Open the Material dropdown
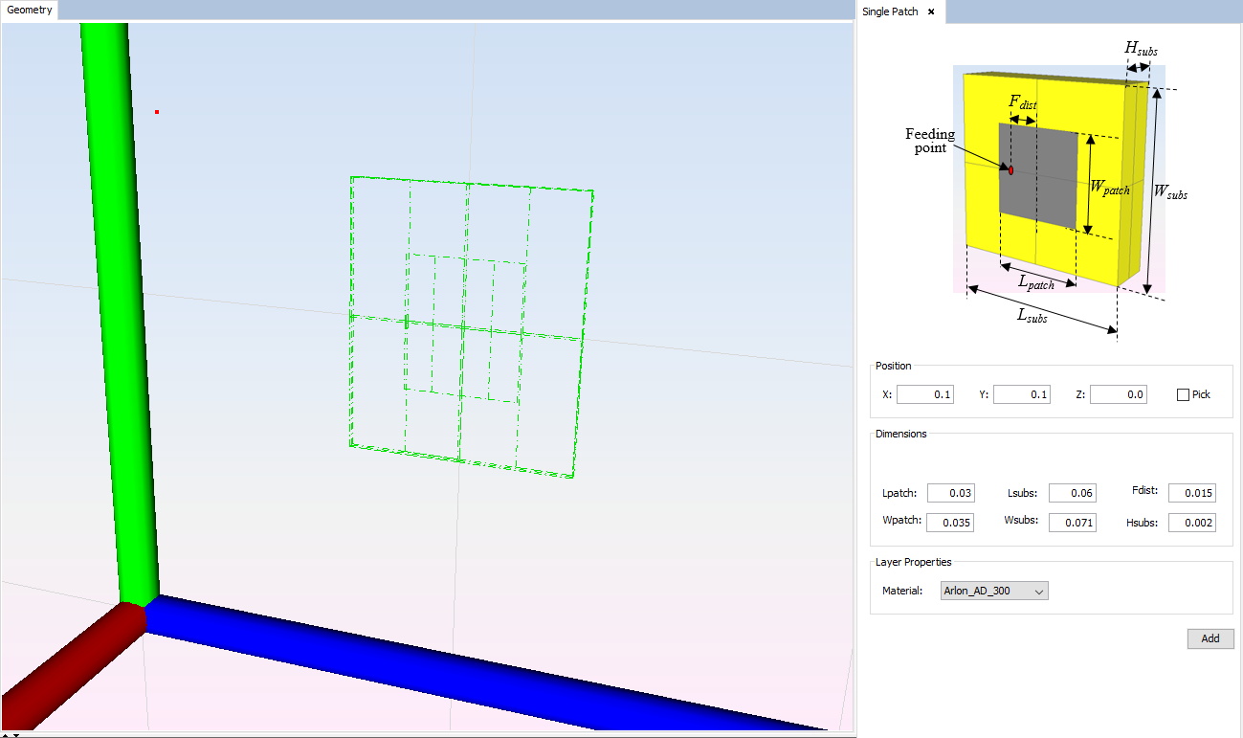Screen dimensions: 1243x738 pos(994,591)
